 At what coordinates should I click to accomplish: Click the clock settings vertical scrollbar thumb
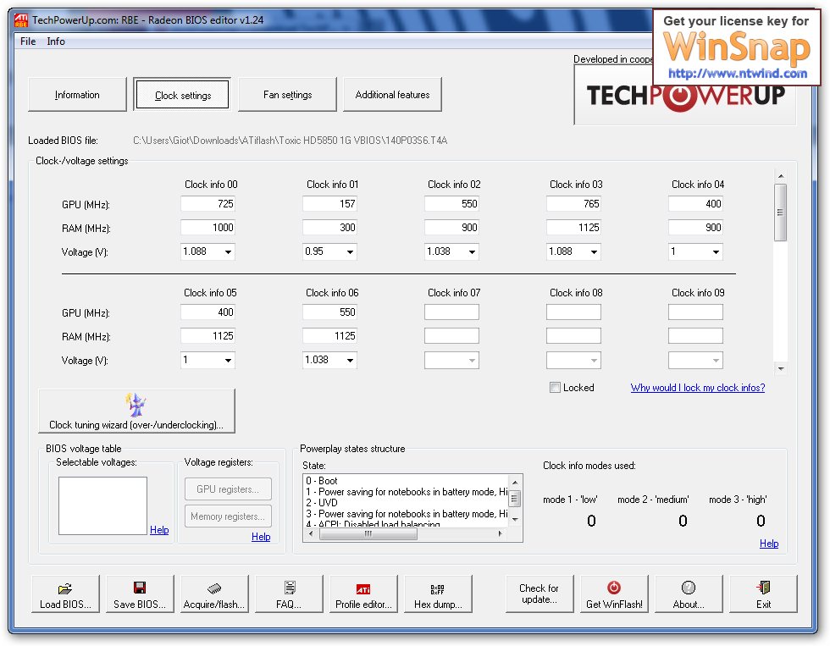pyautogui.click(x=780, y=213)
